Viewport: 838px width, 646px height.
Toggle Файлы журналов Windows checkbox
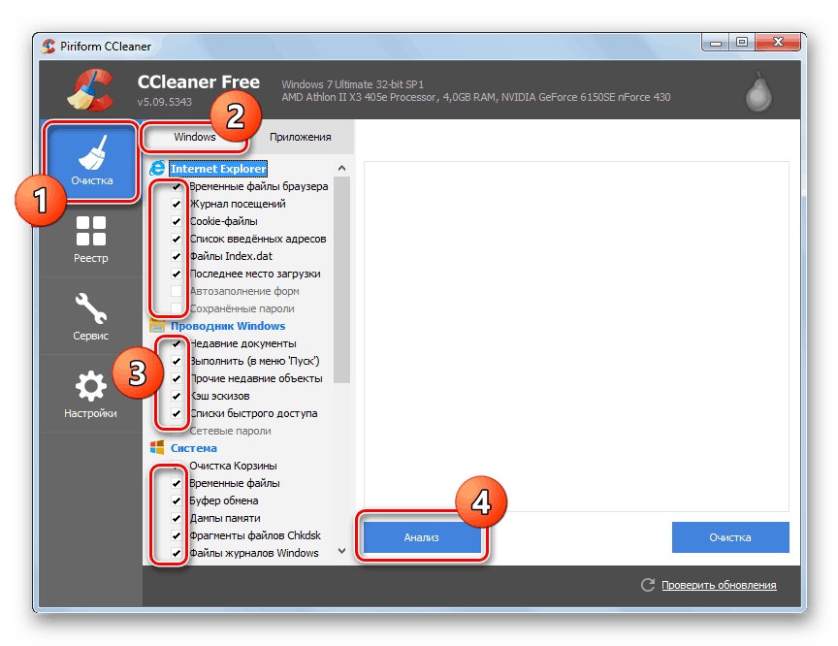pyautogui.click(x=177, y=553)
